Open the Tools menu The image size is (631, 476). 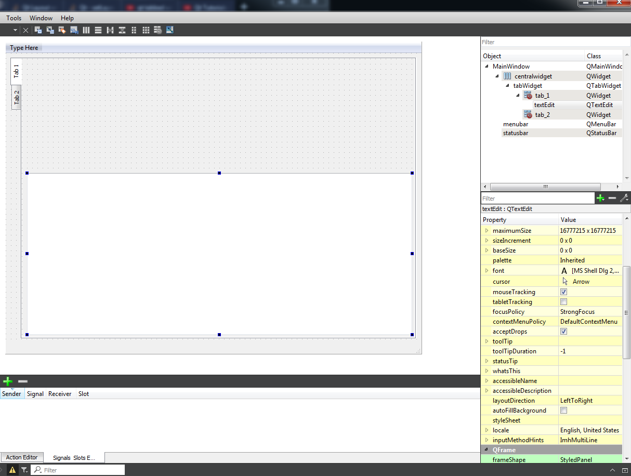coord(13,18)
